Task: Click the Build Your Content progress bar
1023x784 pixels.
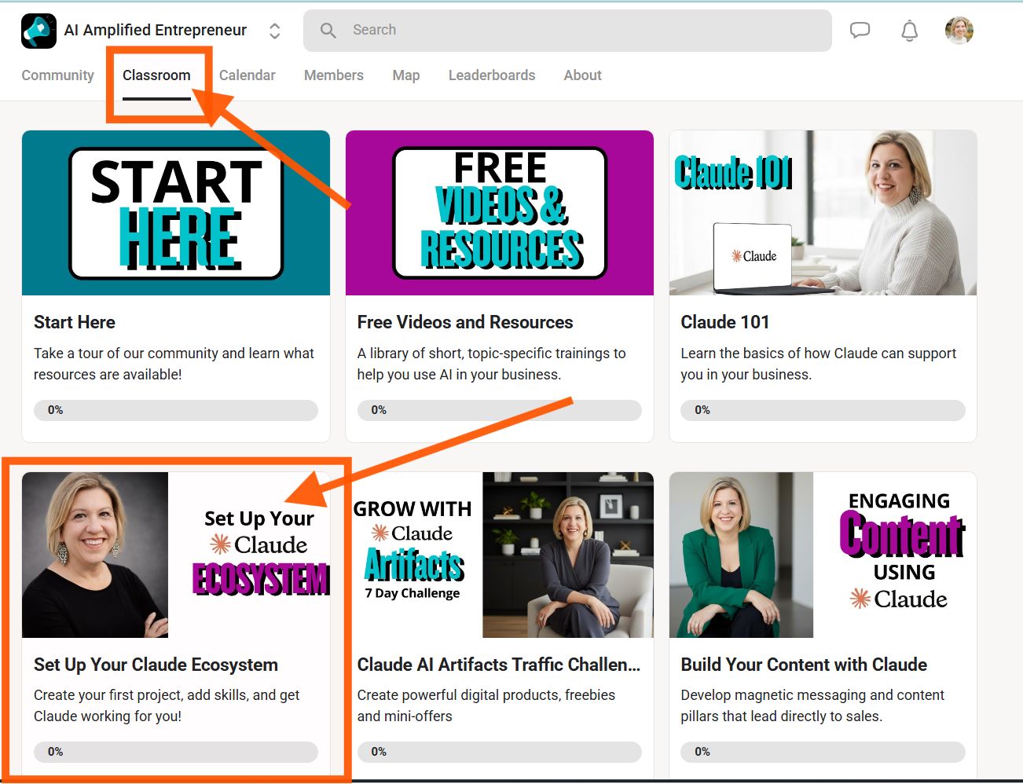Action: point(823,752)
